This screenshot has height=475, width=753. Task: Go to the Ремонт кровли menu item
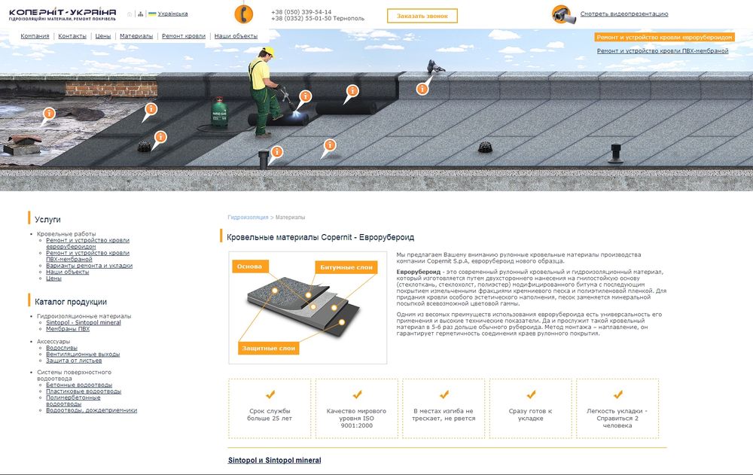[x=184, y=36]
